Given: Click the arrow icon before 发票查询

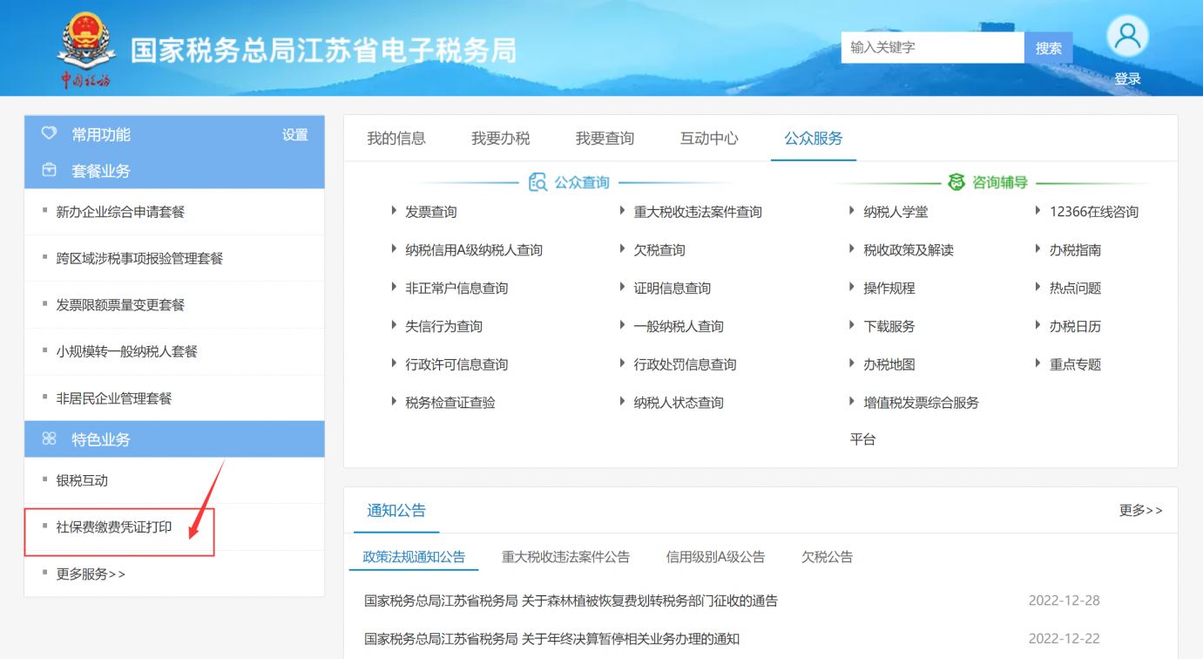Looking at the screenshot, I should click(394, 211).
